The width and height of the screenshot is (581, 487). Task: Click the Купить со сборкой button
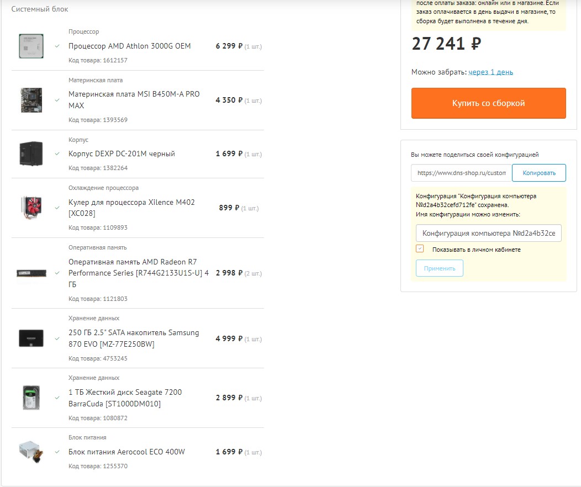point(488,103)
